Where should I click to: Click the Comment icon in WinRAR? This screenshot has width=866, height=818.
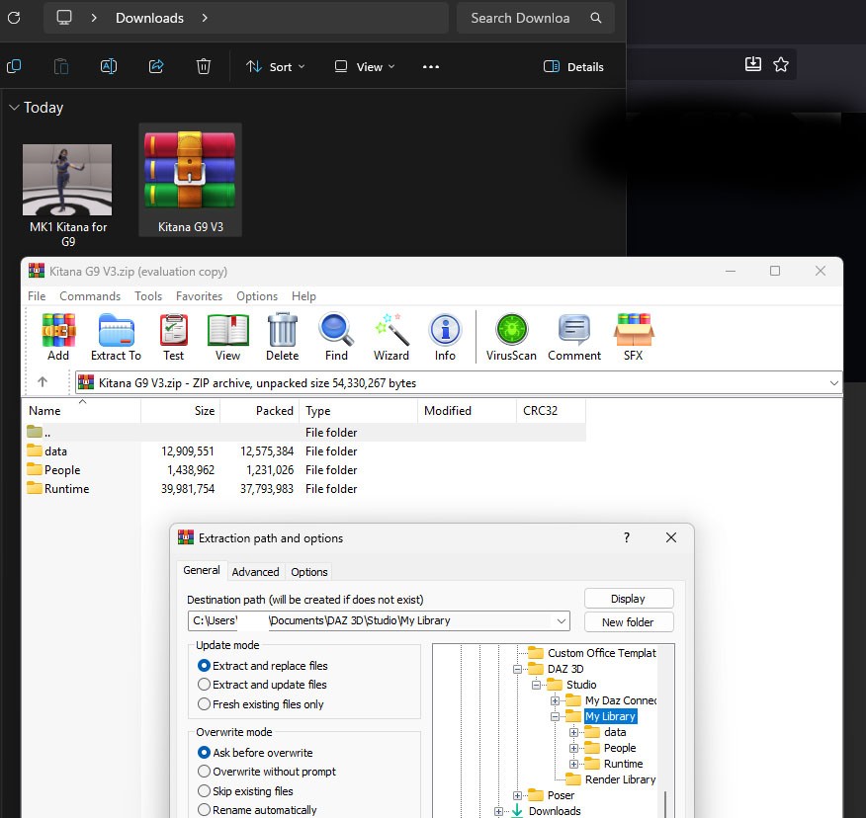coord(573,330)
